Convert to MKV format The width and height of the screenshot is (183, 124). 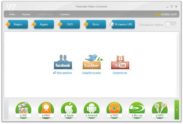click(x=46, y=110)
